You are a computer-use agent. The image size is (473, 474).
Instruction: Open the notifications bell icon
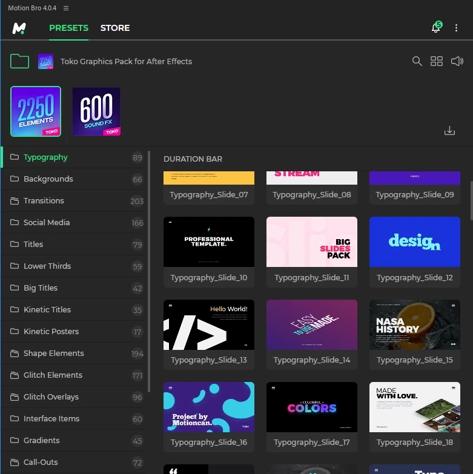(435, 28)
